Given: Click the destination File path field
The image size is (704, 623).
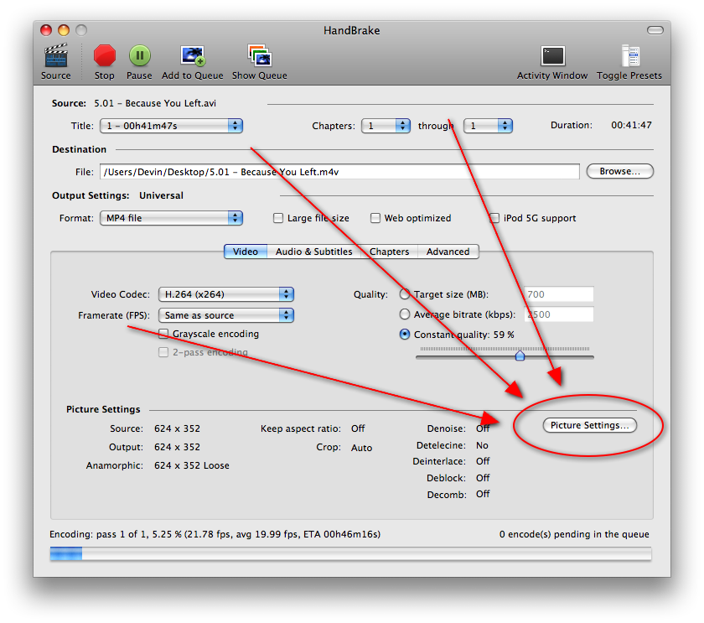Looking at the screenshot, I should (339, 172).
